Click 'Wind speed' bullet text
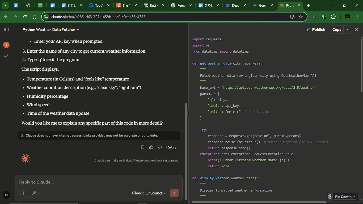 point(38,105)
